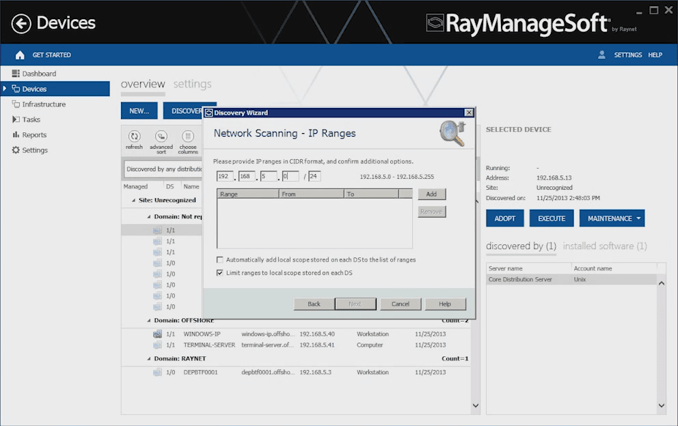Switch to the settings tab
This screenshot has height=426, width=678.
point(193,84)
